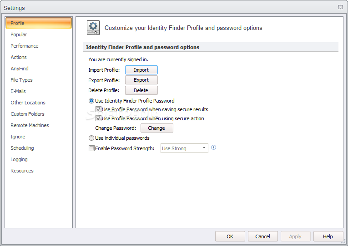Close the Settings dialog window

(x=340, y=7)
